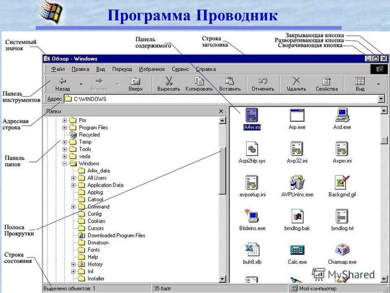Click the C:\WINDOWS address field

tap(221, 99)
